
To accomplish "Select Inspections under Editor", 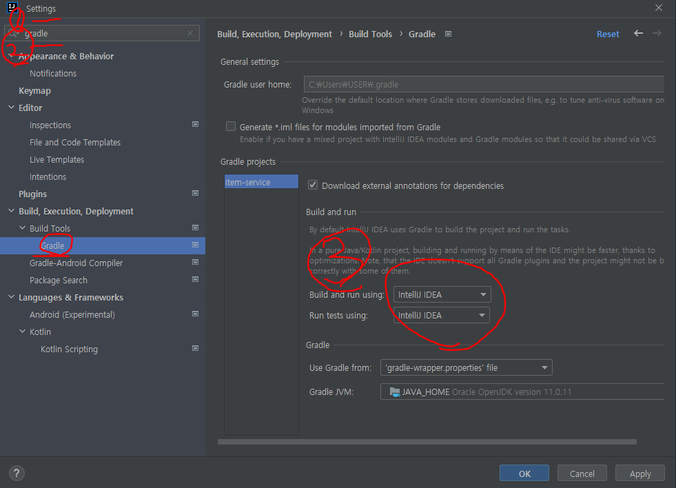I will (x=50, y=125).
